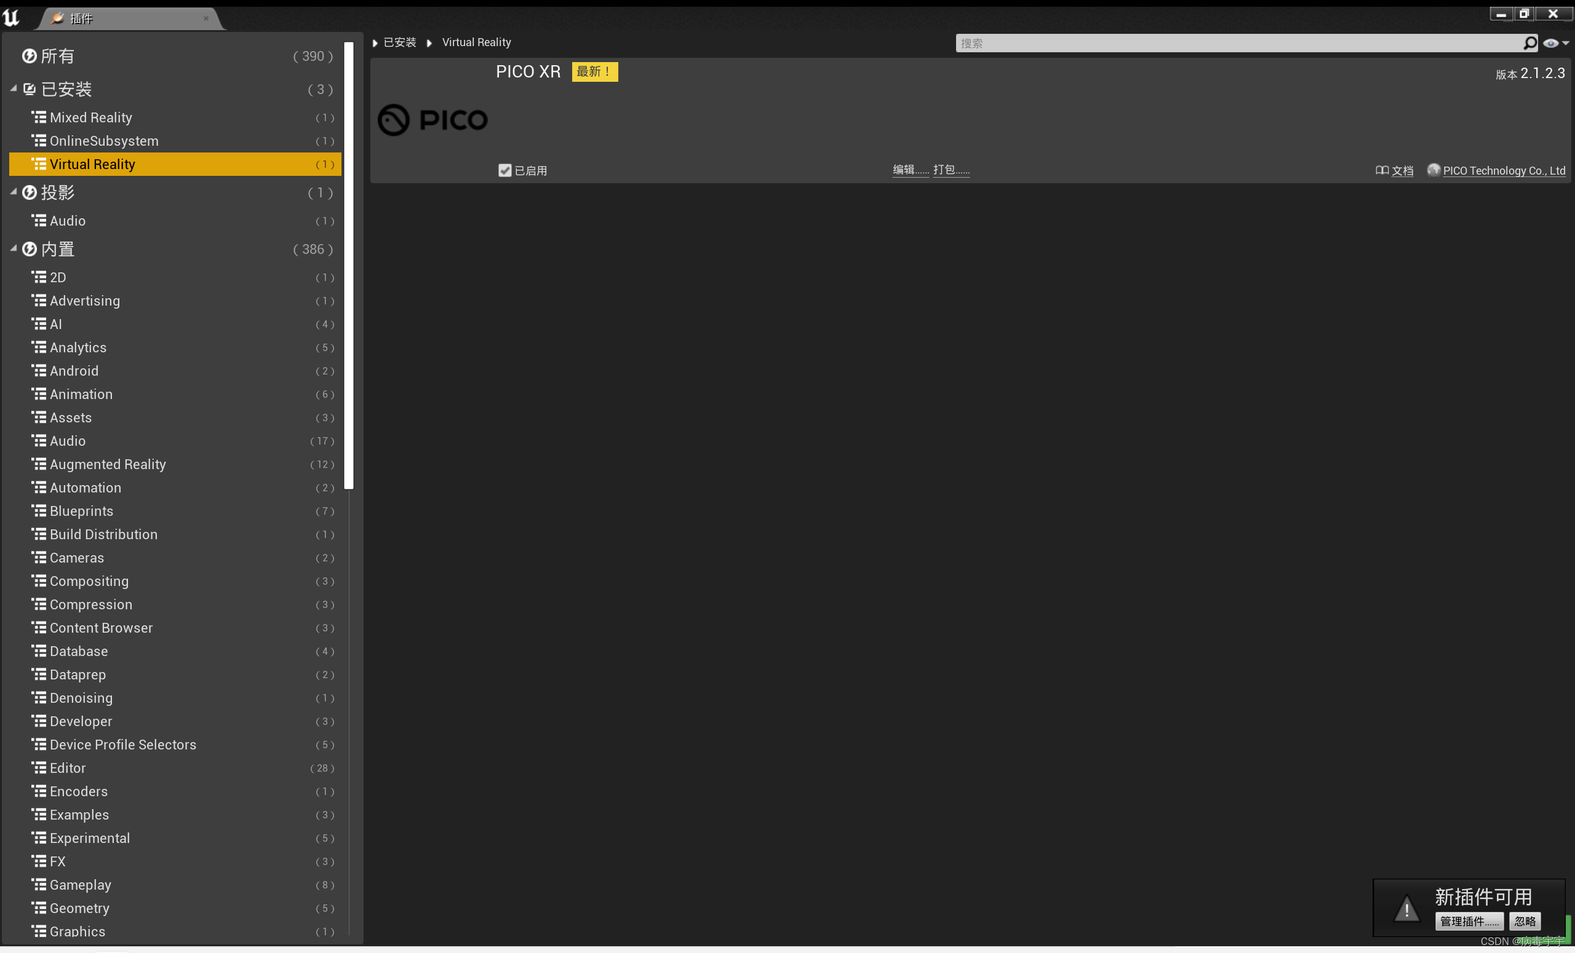Click the search magnifier icon
The image size is (1575, 953).
tap(1529, 43)
